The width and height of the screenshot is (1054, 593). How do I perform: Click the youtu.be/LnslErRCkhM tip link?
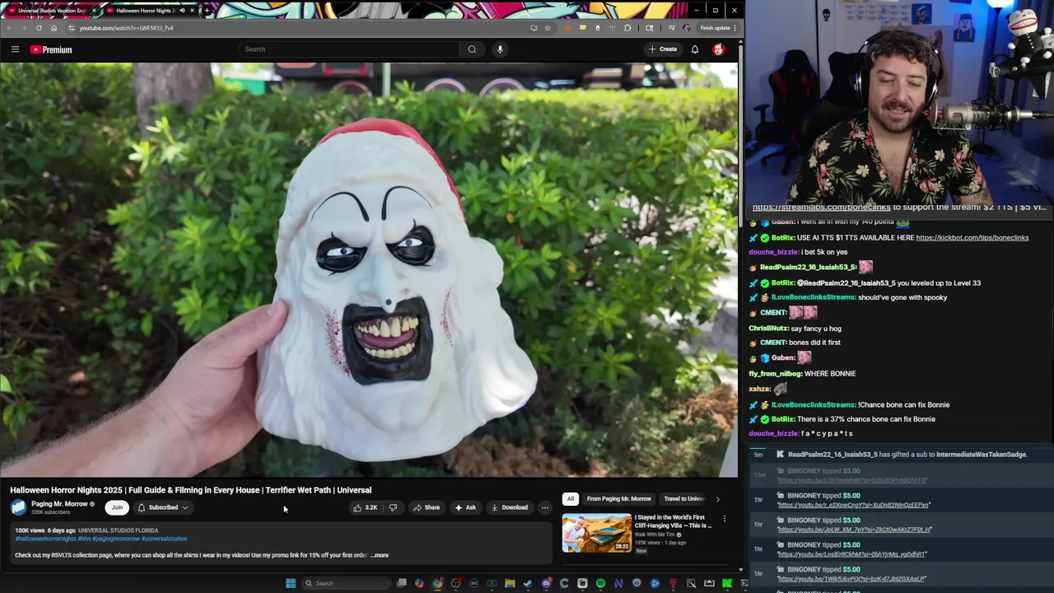851,554
